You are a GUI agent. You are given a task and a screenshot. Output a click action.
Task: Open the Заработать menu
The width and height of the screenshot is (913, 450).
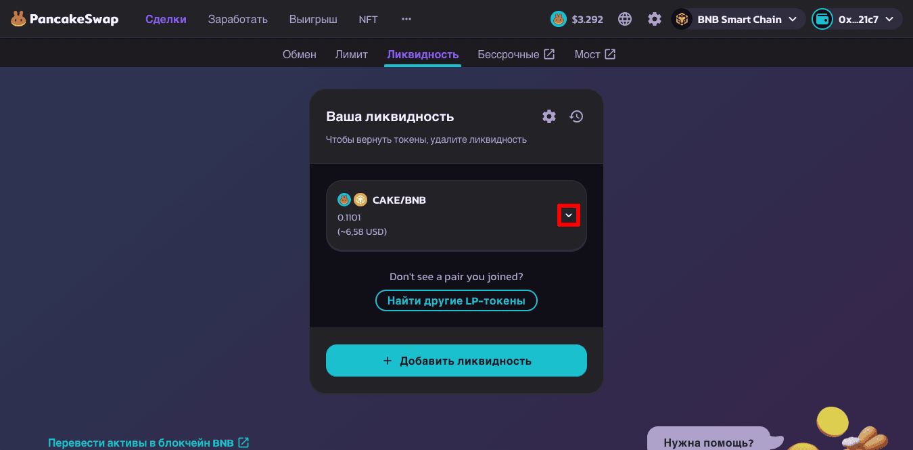click(x=238, y=19)
